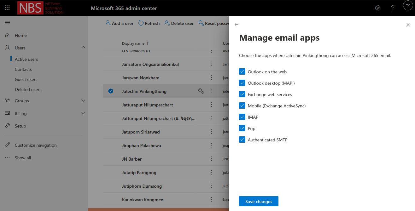Deselect the Jatechin Pinkingthong row checkmark
Viewport: 415px width, 211px height.
[x=111, y=91]
